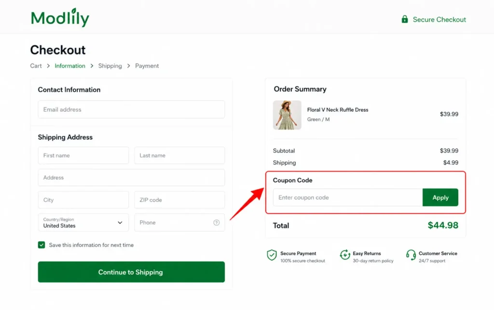
Task: Click the Subtotal label
Action: (x=284, y=151)
